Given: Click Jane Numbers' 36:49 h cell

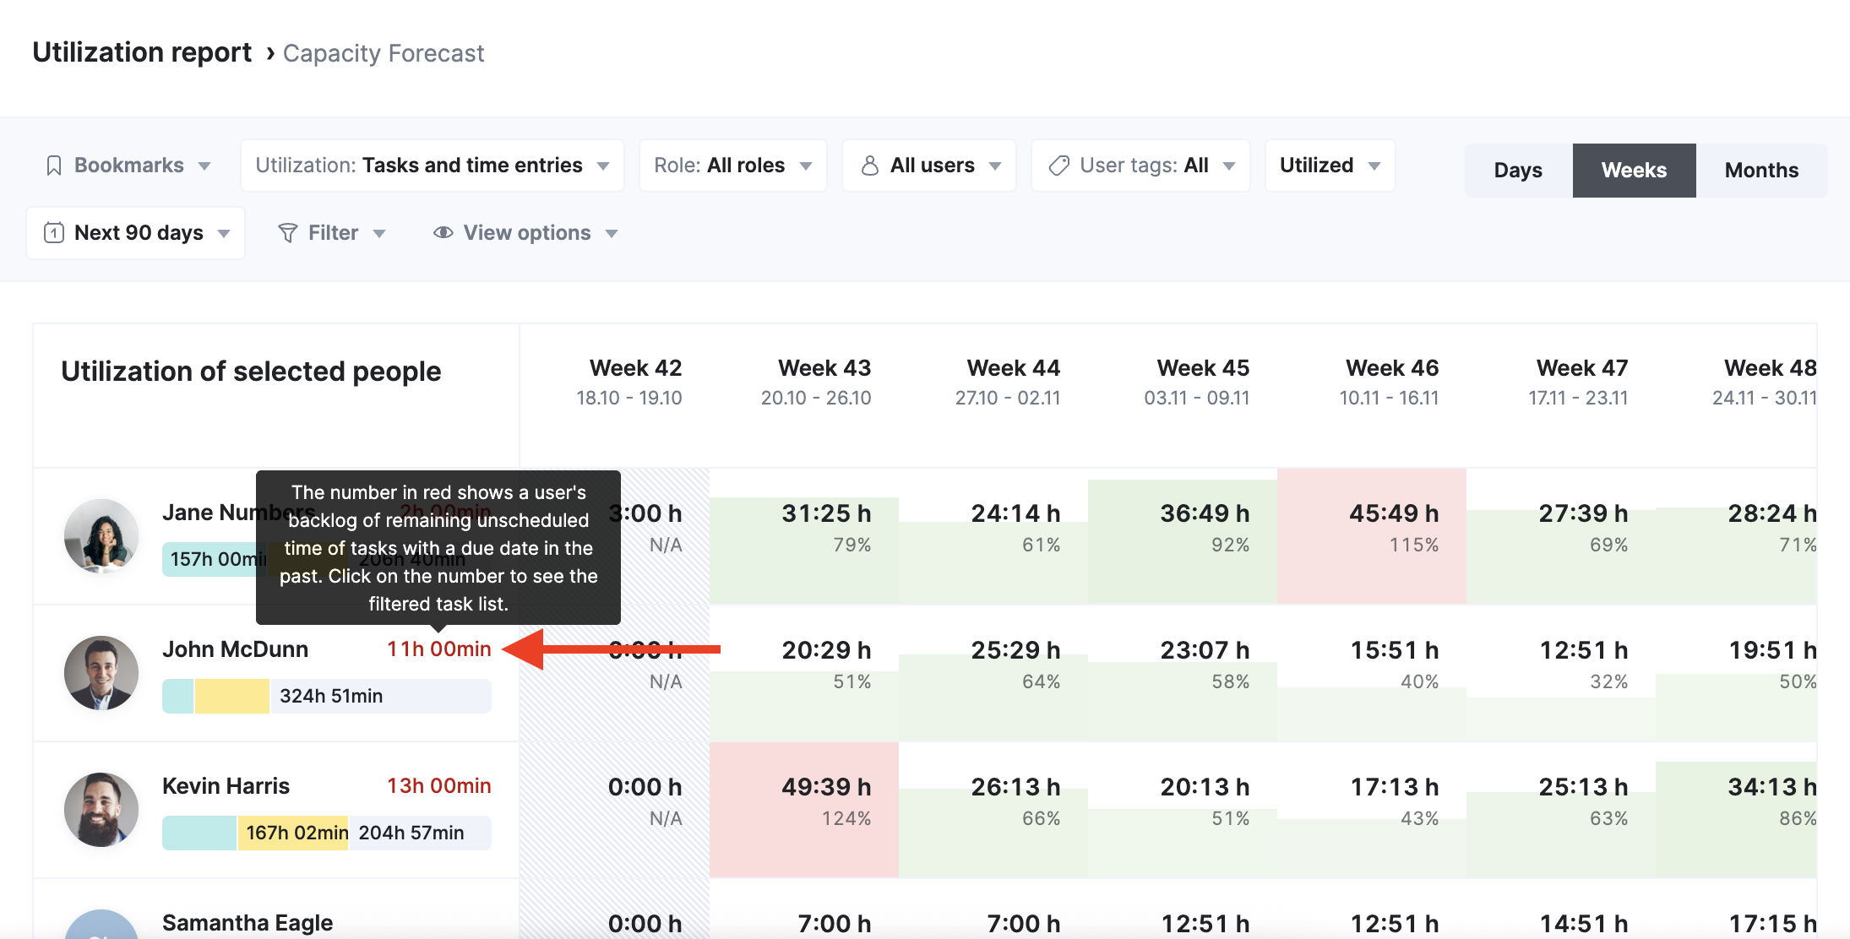Looking at the screenshot, I should (1183, 536).
